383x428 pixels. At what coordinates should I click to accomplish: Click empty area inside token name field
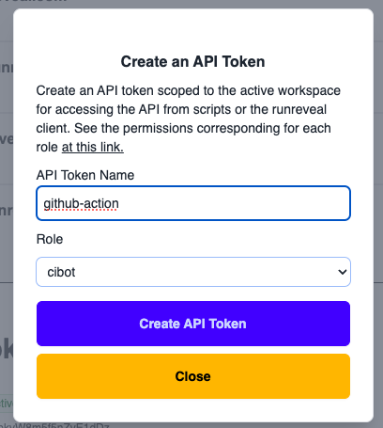(235, 203)
